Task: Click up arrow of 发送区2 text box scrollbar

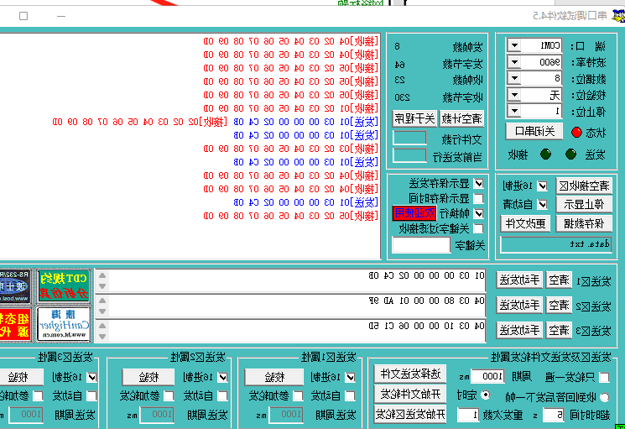Action: (x=102, y=301)
